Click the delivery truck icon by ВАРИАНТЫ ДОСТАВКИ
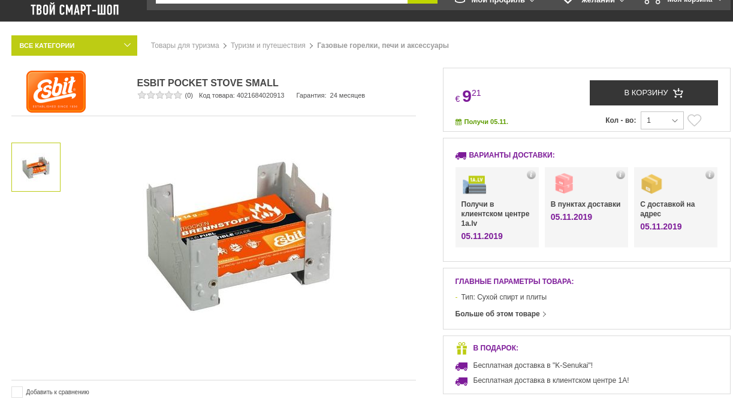The height and width of the screenshot is (399, 733). 461,155
